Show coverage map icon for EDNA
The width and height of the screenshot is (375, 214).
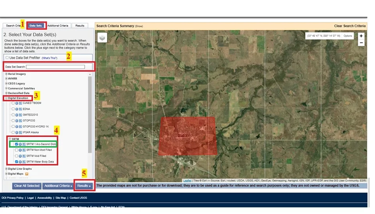coord(21,109)
